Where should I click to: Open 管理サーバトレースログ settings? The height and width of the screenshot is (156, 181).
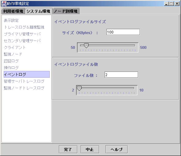coord(24,81)
